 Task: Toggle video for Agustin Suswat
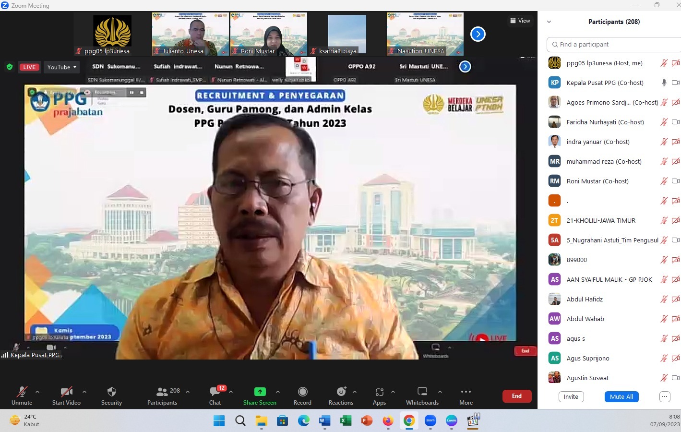point(676,378)
